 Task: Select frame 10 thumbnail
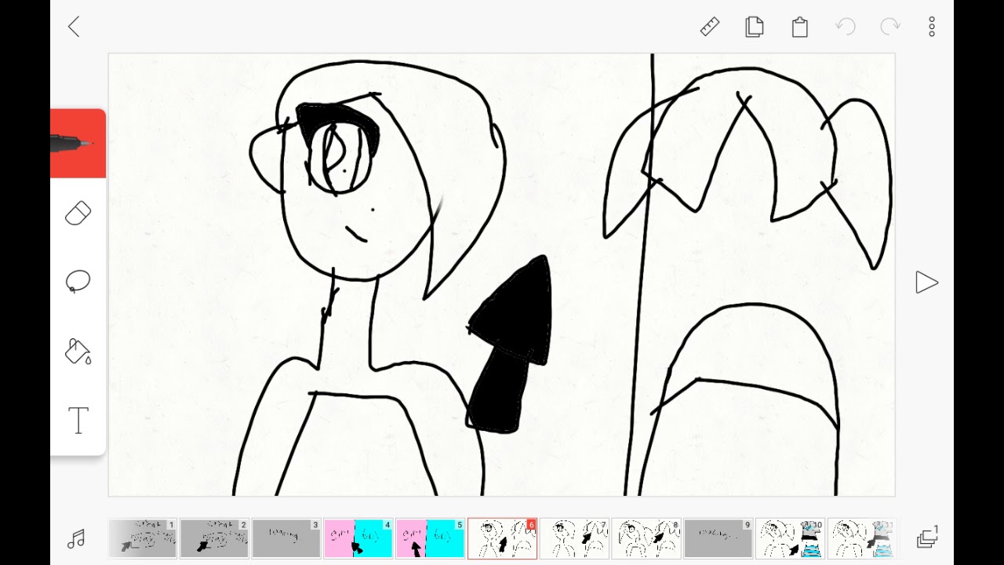(791, 538)
